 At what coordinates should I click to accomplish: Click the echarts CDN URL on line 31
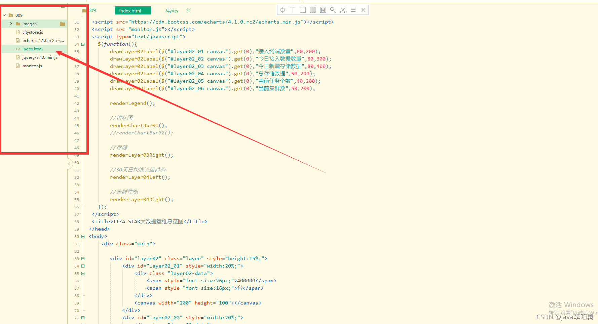tap(218, 22)
